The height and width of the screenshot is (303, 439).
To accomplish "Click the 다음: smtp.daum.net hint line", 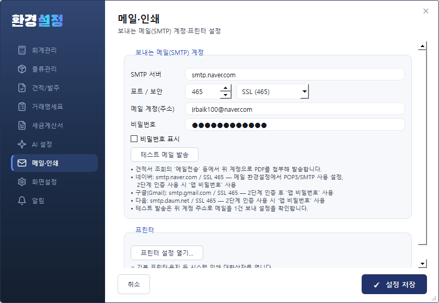I will click(x=228, y=200).
